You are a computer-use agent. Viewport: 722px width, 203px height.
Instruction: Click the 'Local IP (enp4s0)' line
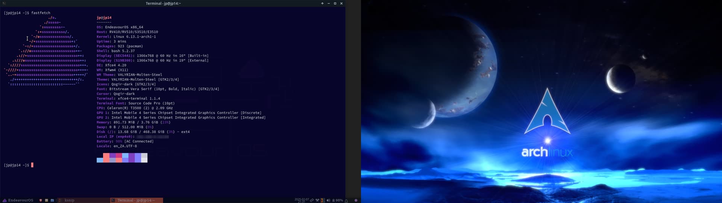[x=133, y=137]
